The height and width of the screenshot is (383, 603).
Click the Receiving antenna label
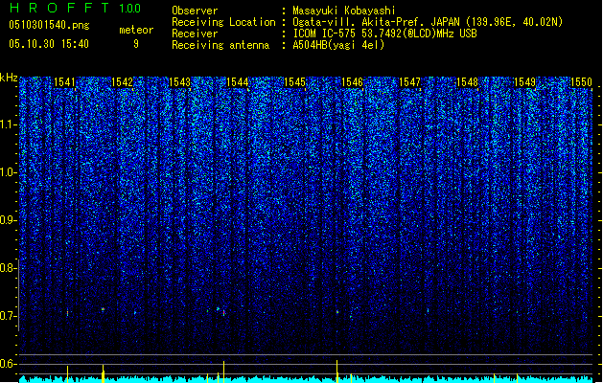[x=220, y=45]
